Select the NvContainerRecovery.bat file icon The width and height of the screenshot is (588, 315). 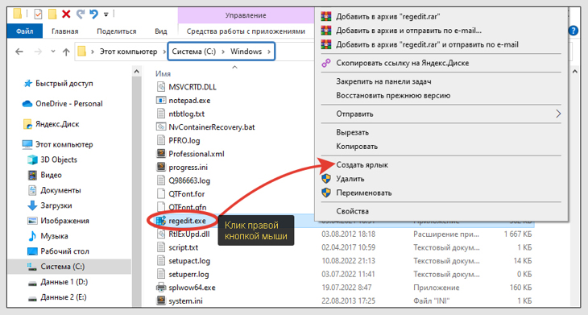click(x=161, y=127)
